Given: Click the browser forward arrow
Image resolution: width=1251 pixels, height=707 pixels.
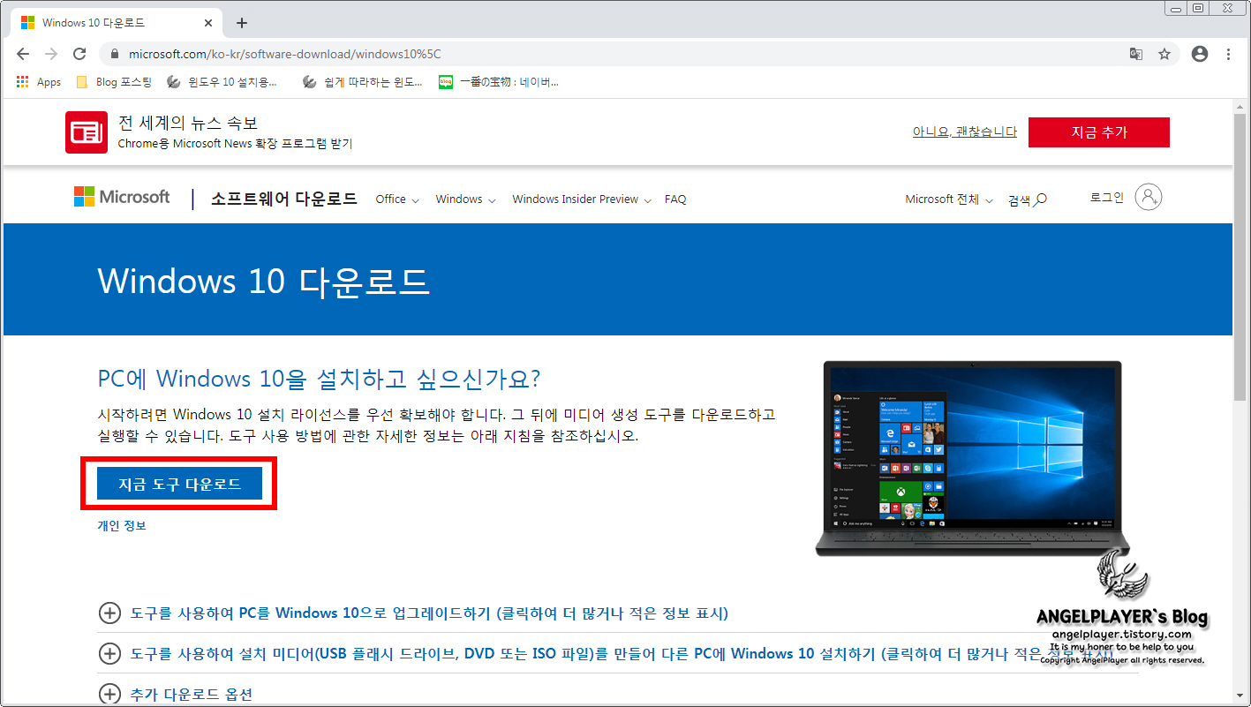Looking at the screenshot, I should (x=51, y=54).
